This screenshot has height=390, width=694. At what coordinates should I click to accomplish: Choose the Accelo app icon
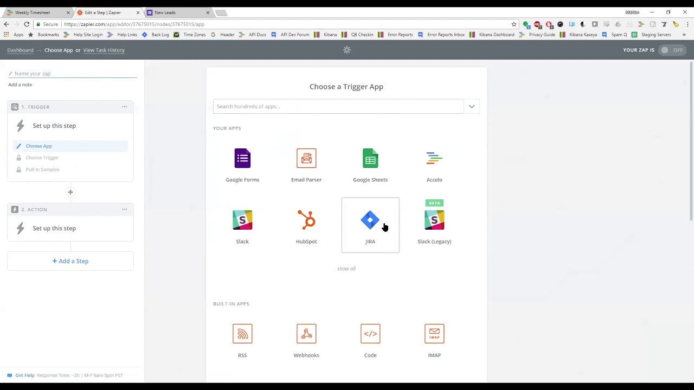[x=434, y=158]
